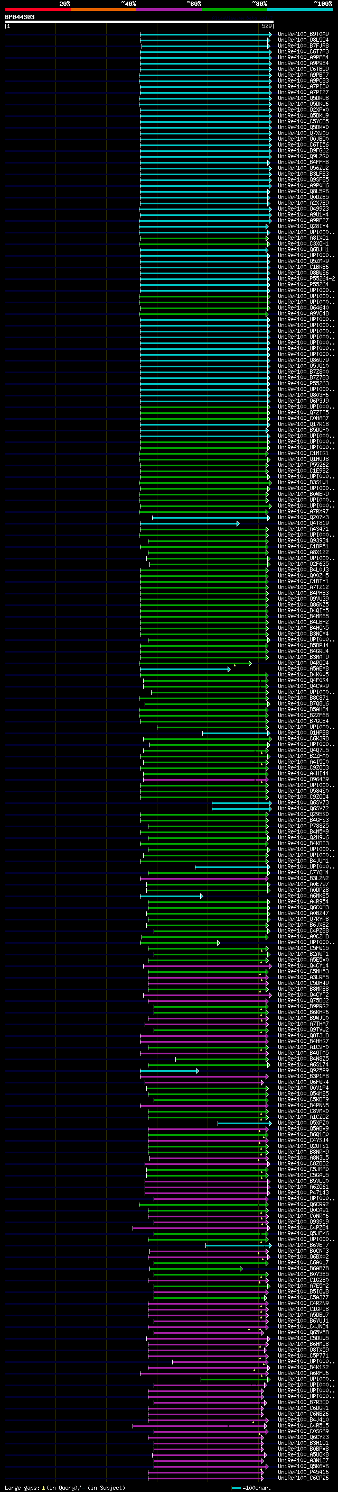Click the cyan alignment bar for A5AEY8
338x1492 pixels.
(185, 669)
